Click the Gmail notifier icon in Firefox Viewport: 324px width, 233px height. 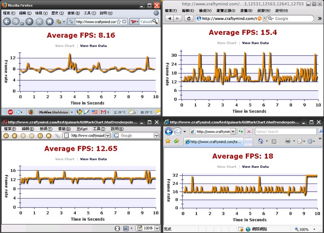point(103,112)
